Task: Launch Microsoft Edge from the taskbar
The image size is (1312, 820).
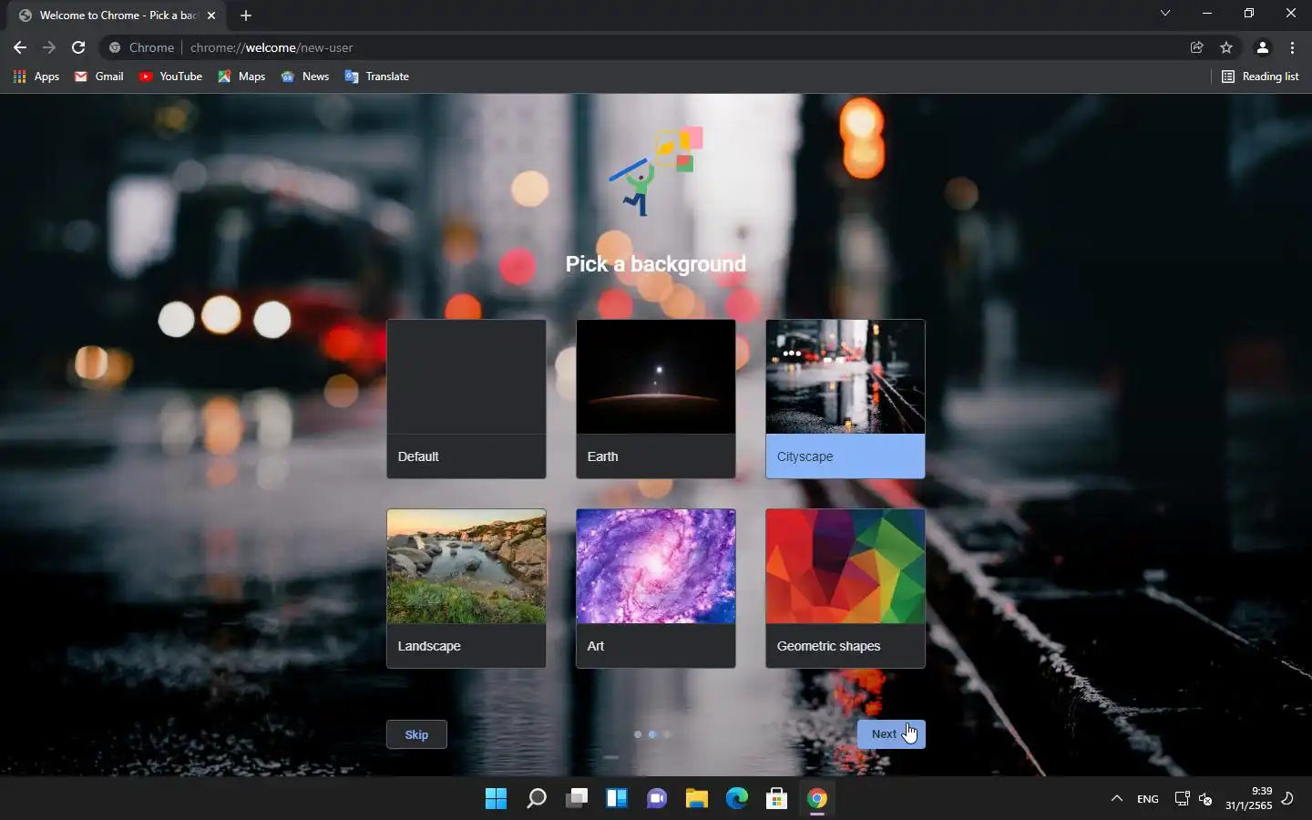Action: point(737,799)
